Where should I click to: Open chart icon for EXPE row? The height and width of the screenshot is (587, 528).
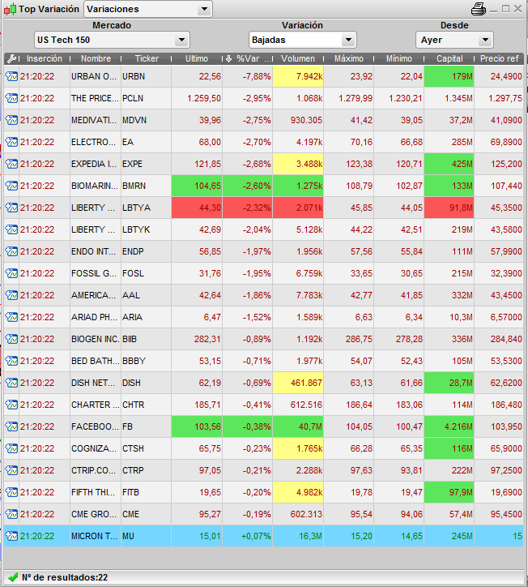[x=11, y=164]
